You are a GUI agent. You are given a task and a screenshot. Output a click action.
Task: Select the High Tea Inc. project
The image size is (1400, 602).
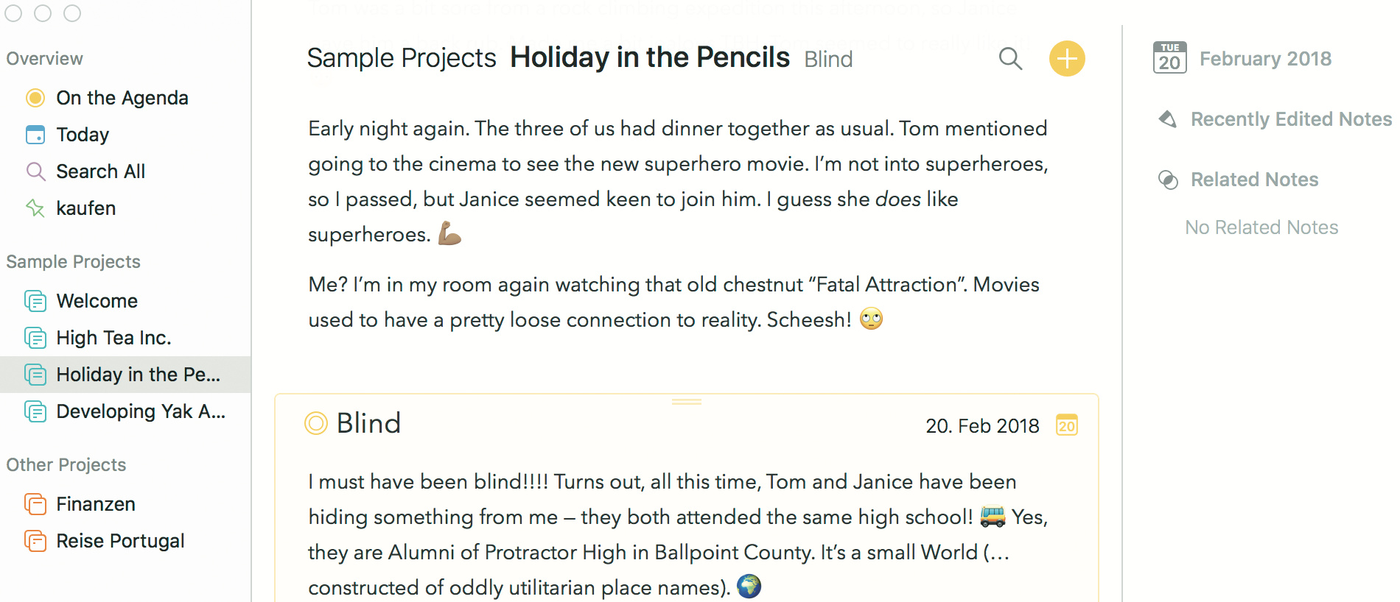pos(113,338)
